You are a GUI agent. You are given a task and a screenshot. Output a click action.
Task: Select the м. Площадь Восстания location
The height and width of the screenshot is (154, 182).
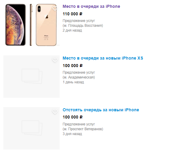point(83,26)
